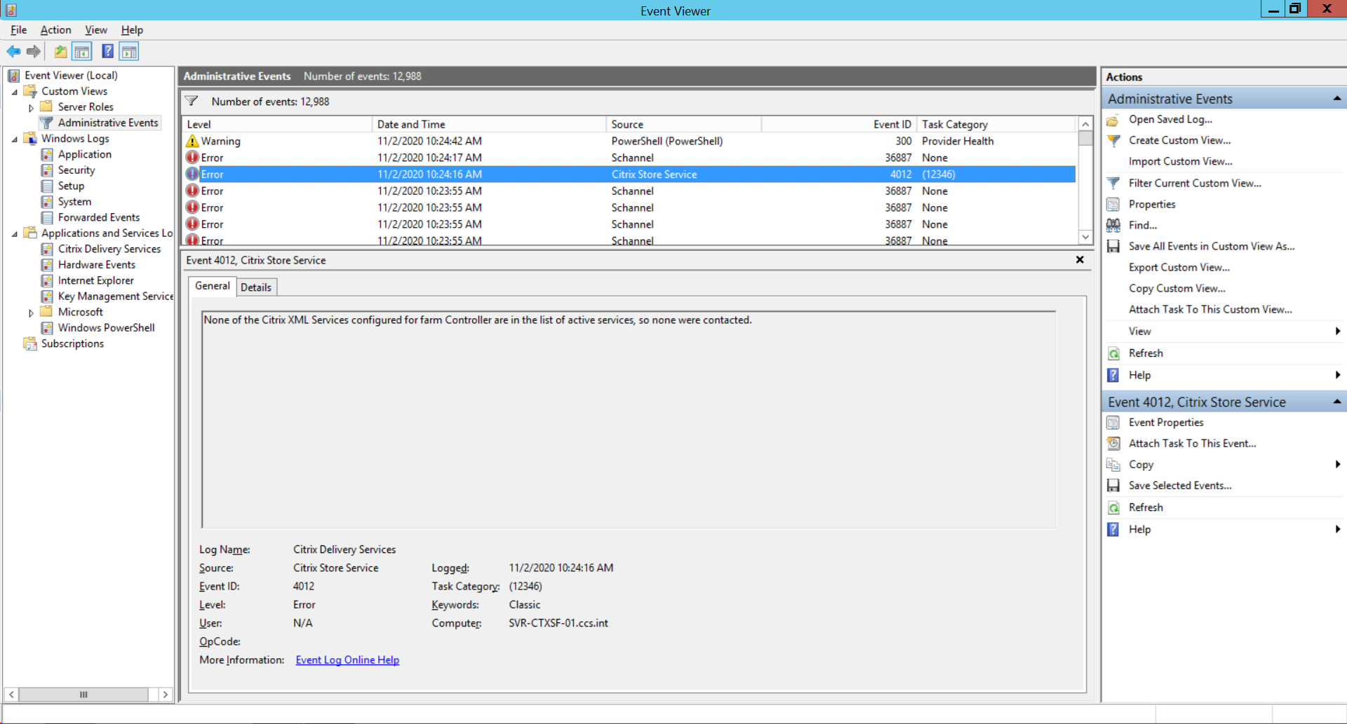This screenshot has height=724, width=1347.
Task: Click the Save Selected Events floppy icon
Action: point(1113,486)
